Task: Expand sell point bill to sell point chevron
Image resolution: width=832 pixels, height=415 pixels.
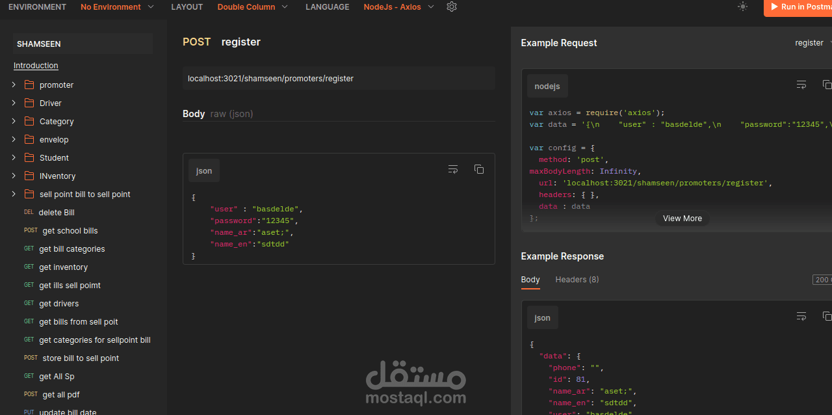Action: point(14,194)
